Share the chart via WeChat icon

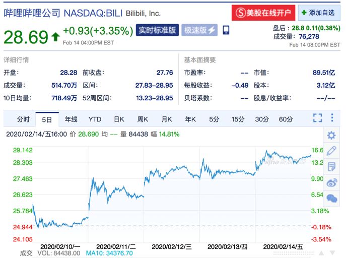point(332,198)
